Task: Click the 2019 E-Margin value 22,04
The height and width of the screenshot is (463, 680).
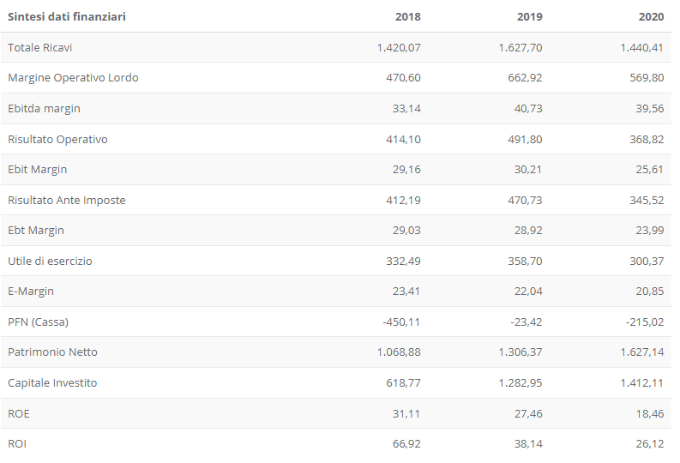Action: point(528,292)
